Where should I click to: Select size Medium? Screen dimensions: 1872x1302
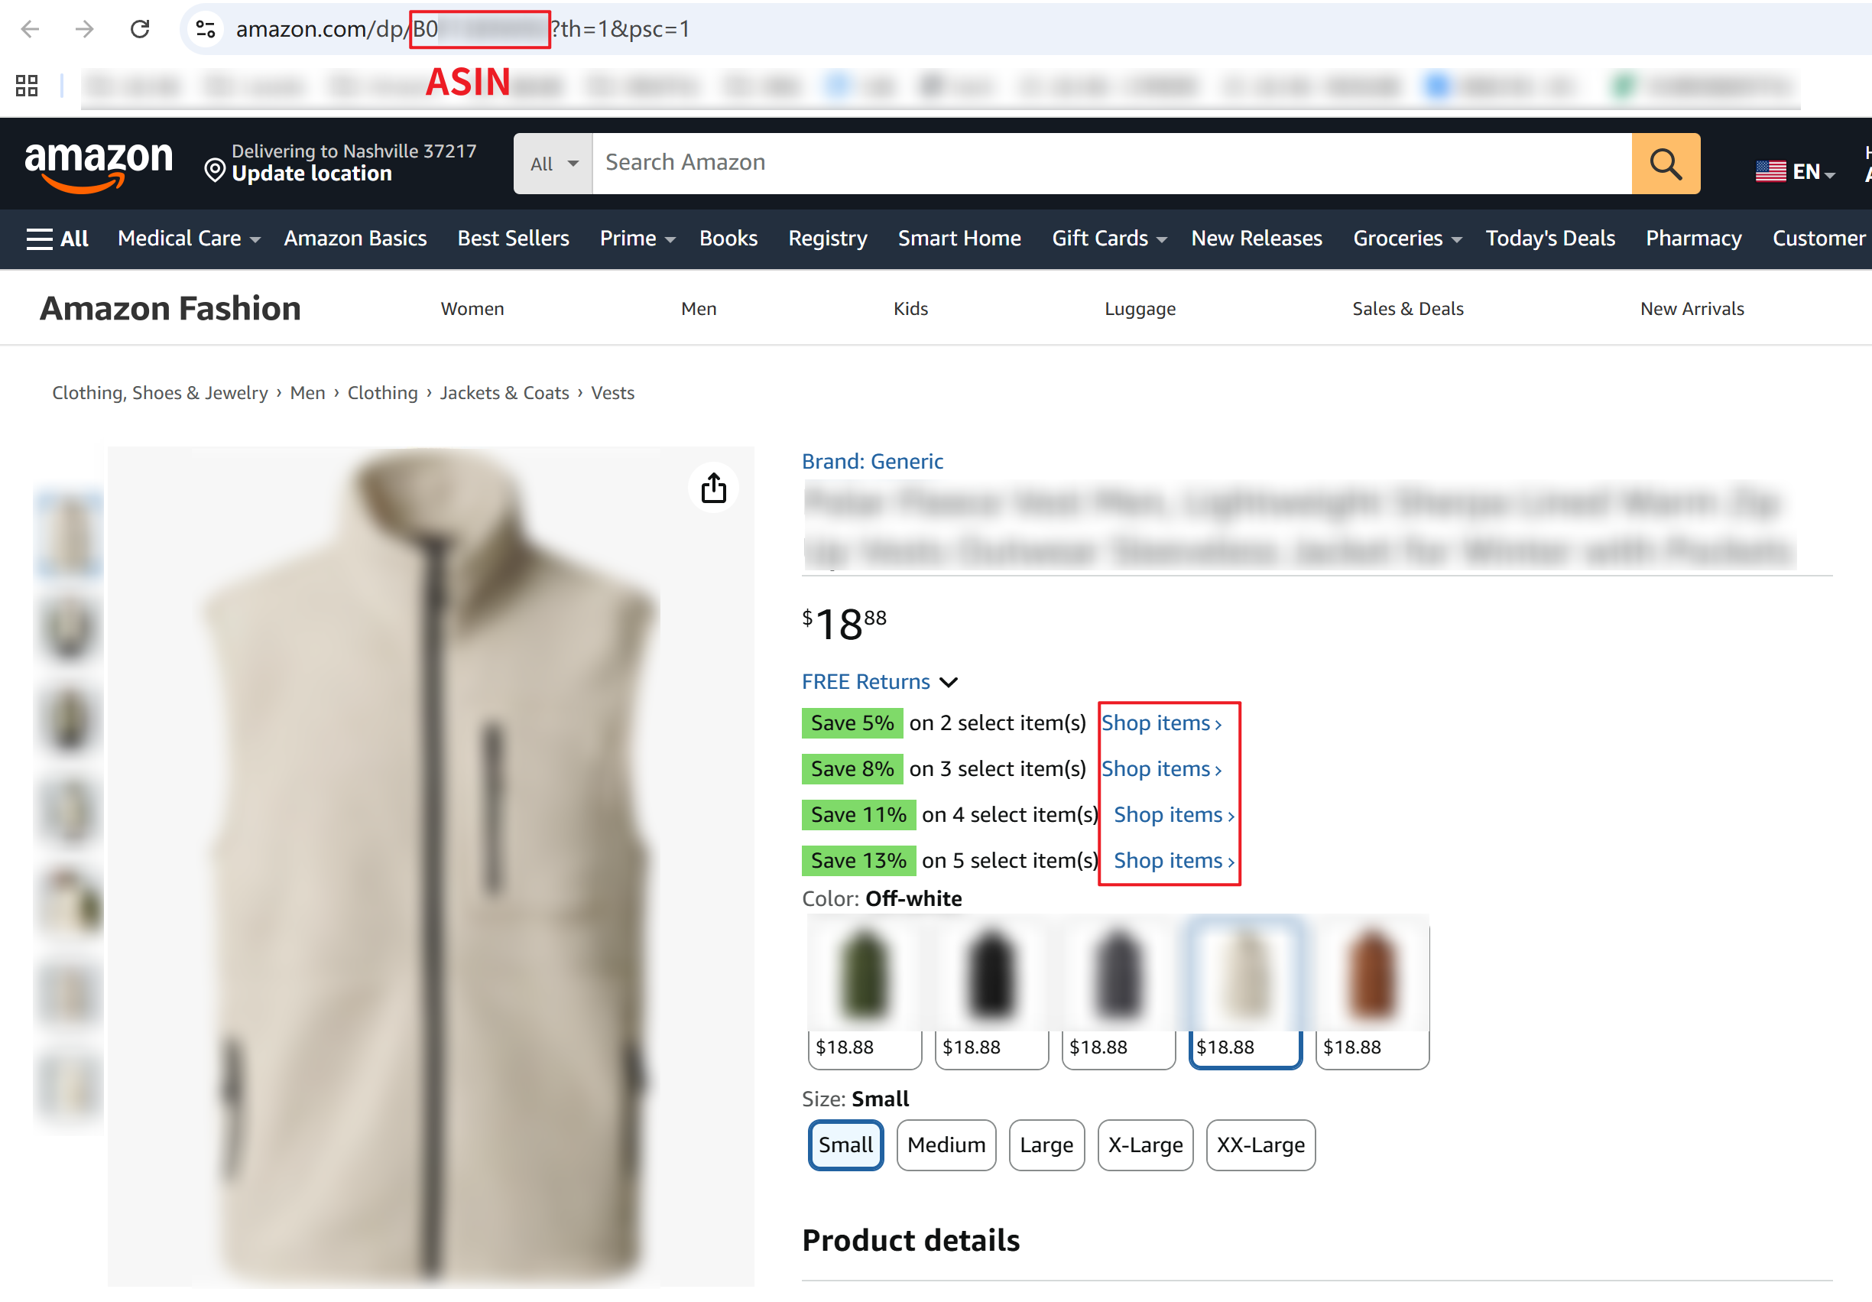(946, 1145)
